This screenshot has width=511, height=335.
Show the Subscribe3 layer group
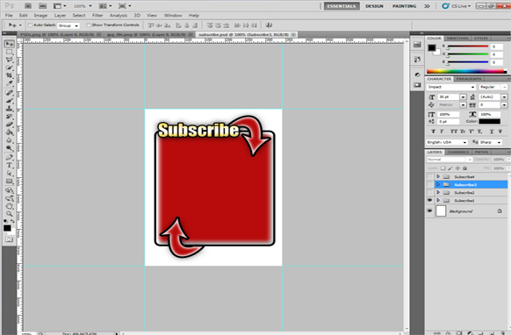pyautogui.click(x=430, y=184)
